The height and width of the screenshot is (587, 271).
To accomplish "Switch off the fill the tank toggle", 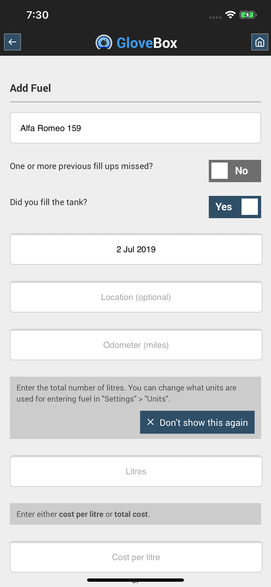I will 235,207.
